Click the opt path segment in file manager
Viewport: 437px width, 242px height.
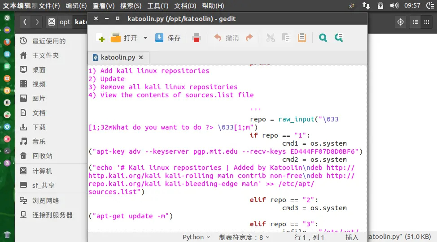point(65,22)
